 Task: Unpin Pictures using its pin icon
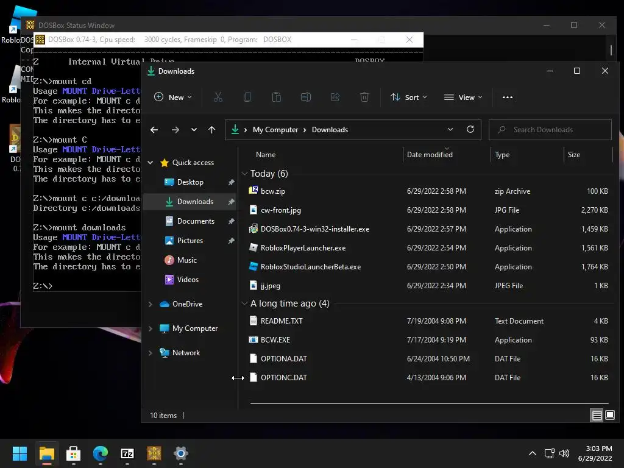231,240
